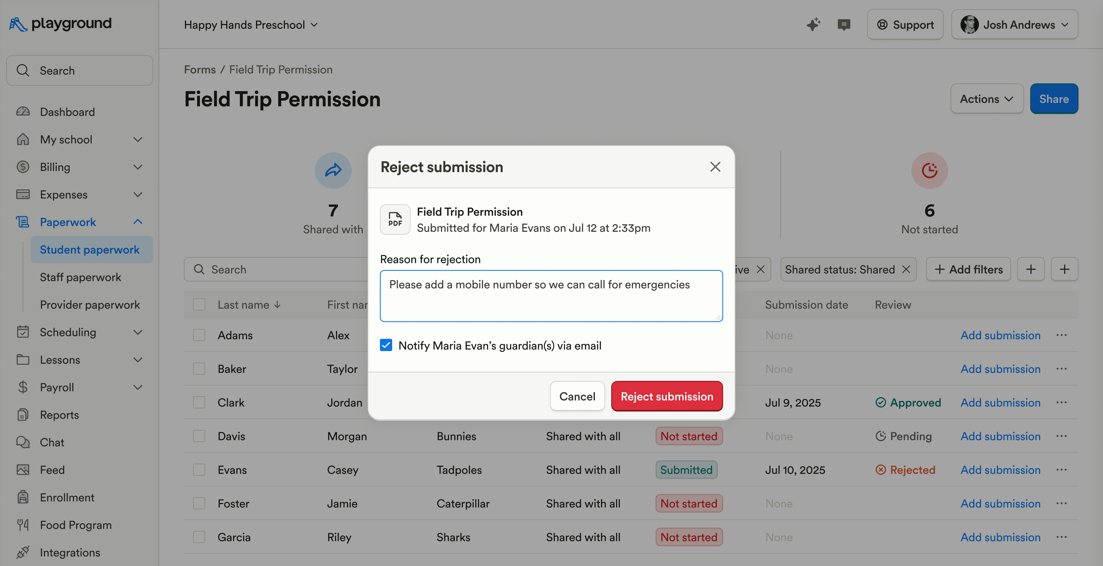Collapse the Paperwork sidebar section
The width and height of the screenshot is (1103, 566).
(x=138, y=222)
